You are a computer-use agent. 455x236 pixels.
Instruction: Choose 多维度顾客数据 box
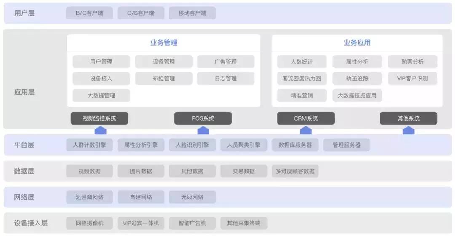coord(295,171)
